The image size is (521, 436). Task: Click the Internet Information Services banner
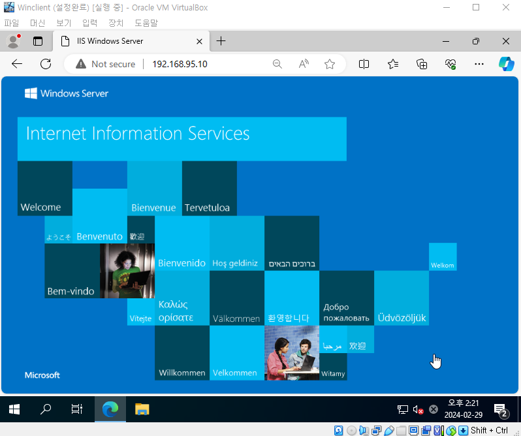(182, 139)
